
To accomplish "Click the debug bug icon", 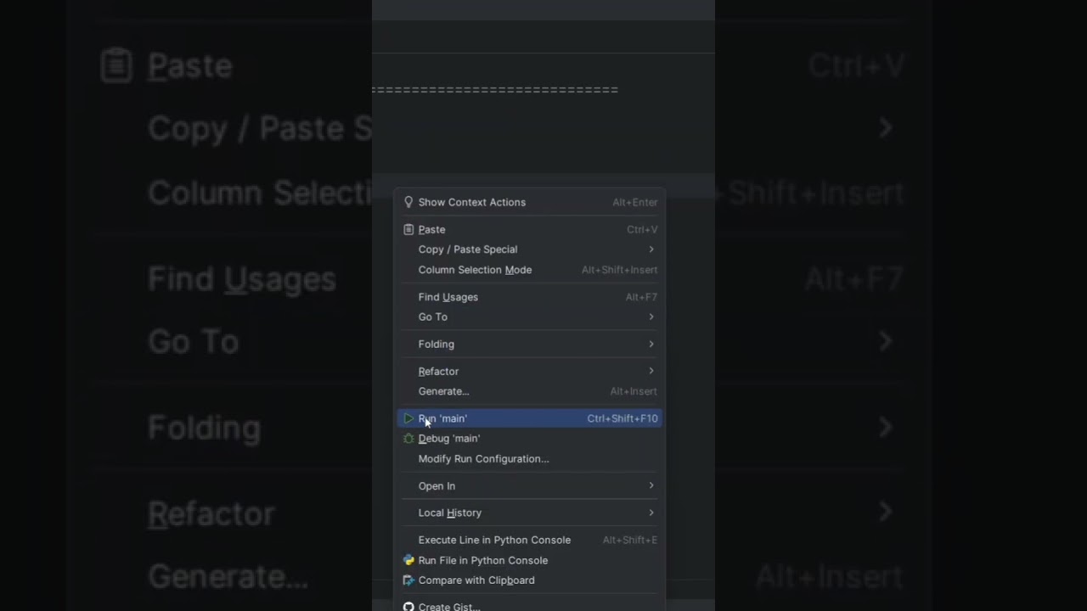I will pos(408,439).
